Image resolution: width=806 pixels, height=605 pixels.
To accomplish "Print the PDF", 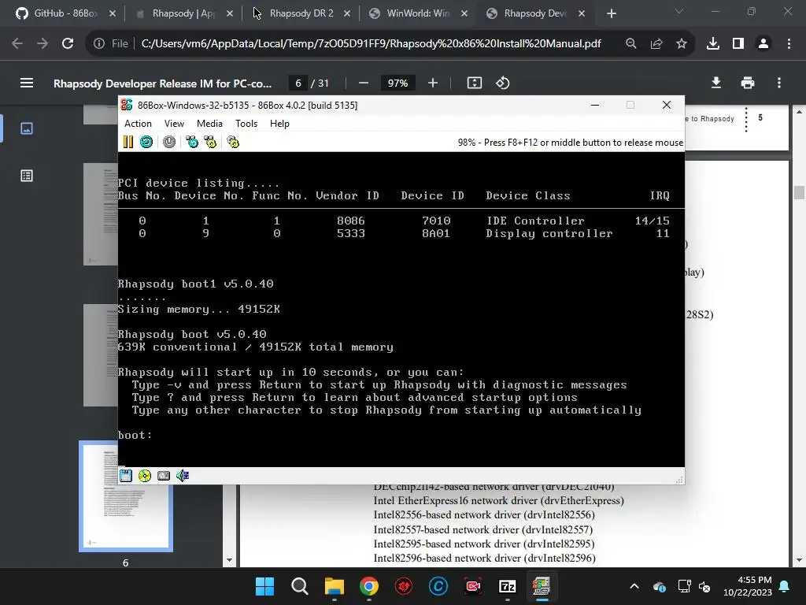I will (748, 83).
